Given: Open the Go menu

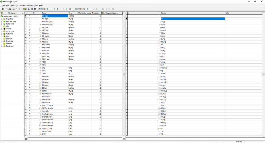Looking at the screenshot, I should pos(17,5).
